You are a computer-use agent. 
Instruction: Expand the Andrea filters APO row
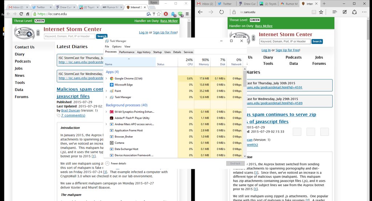pyautogui.click(x=106, y=124)
